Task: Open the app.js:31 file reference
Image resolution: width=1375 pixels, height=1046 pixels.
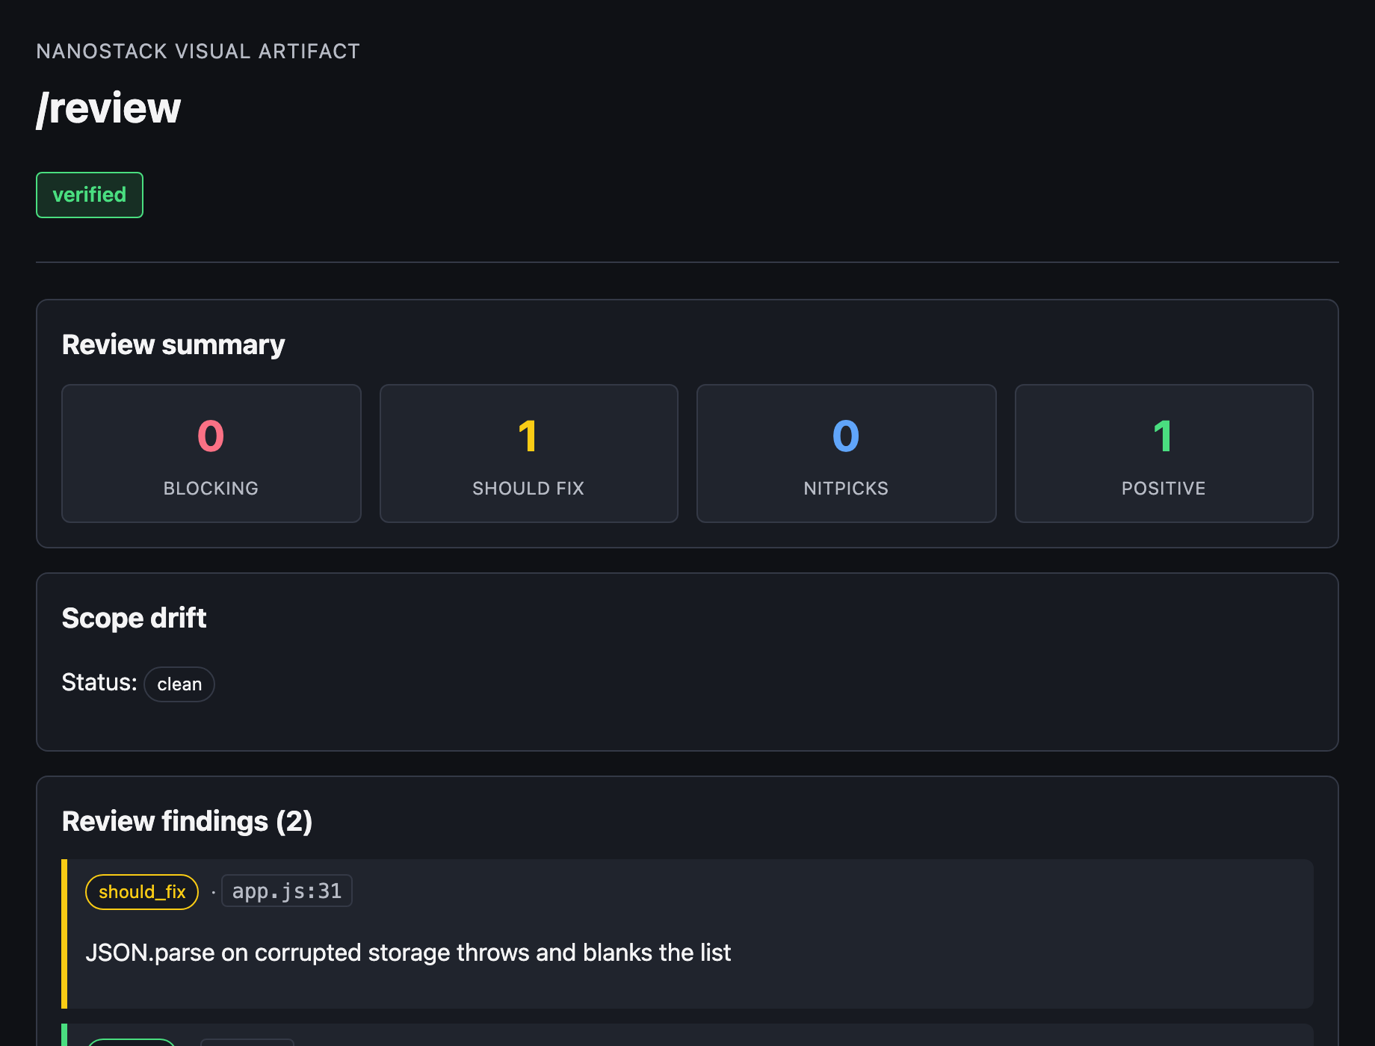Action: [287, 891]
